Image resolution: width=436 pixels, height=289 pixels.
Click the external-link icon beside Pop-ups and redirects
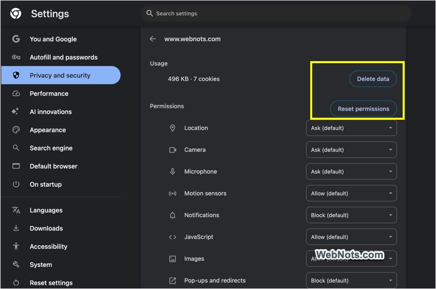[172, 280]
